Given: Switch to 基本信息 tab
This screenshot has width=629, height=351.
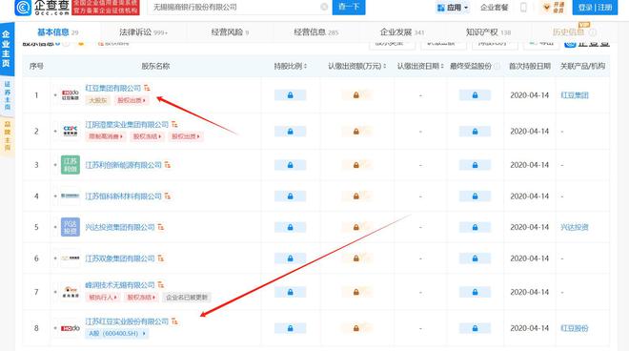Looking at the screenshot, I should pyautogui.click(x=58, y=32).
